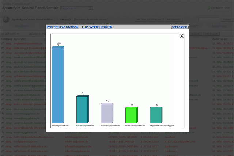The height and width of the screenshot is (156, 234).
Task: Click the schliessen link in the popup
Action: 180,27
